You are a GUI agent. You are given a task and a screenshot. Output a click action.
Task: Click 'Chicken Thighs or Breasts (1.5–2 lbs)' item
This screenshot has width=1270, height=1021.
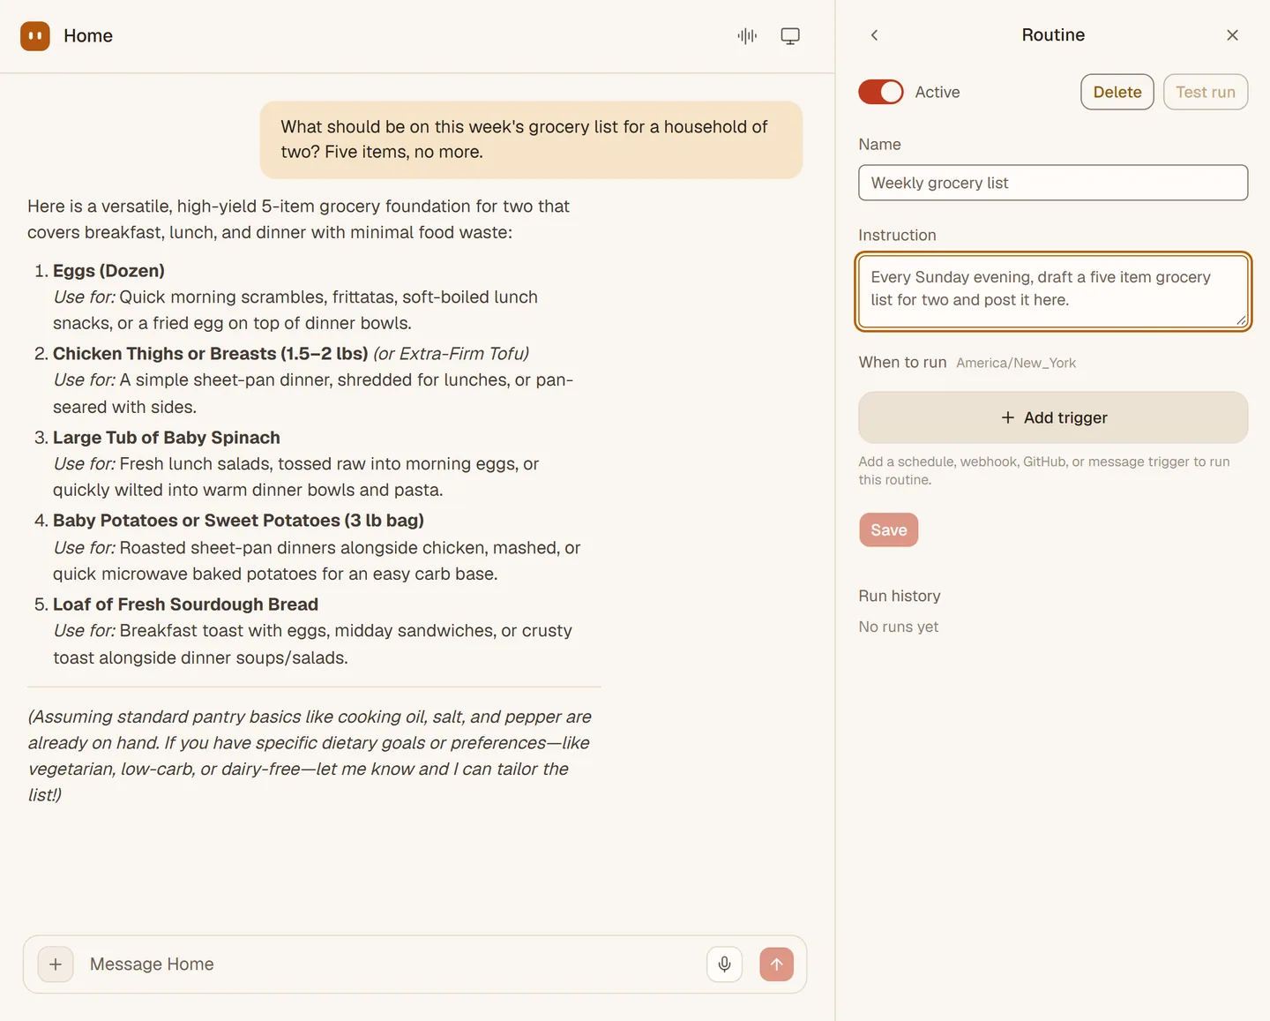click(x=210, y=354)
